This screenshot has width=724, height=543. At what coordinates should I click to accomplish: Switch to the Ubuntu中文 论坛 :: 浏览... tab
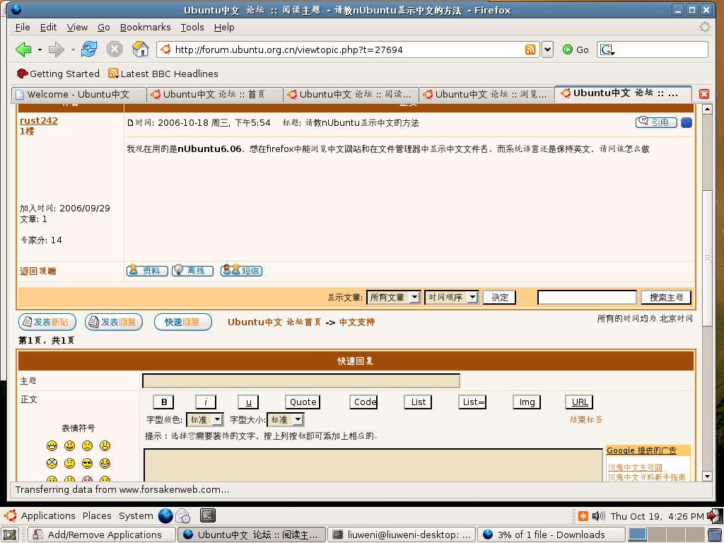[x=486, y=94]
